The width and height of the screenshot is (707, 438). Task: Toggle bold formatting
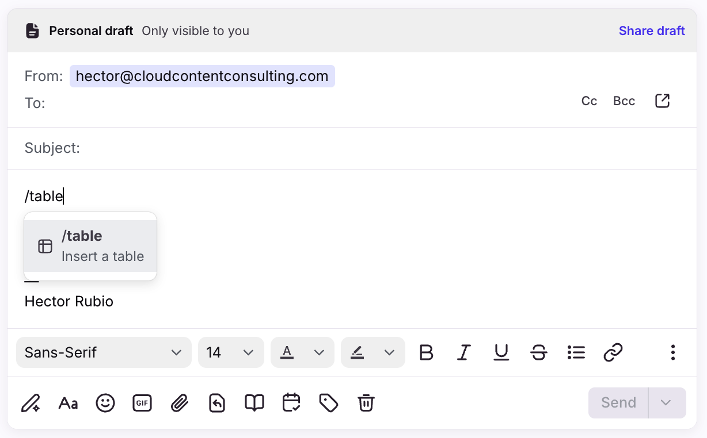426,352
